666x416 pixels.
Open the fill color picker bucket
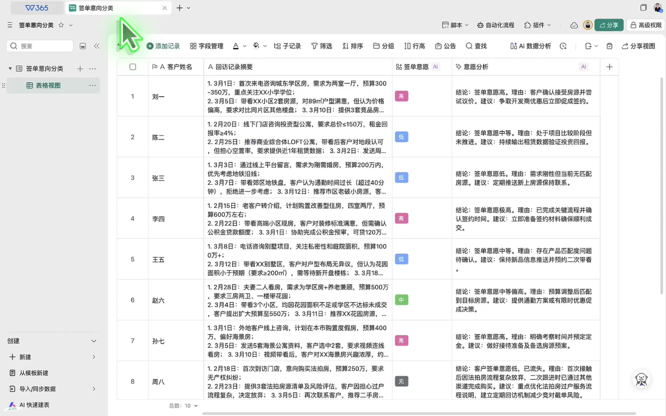tap(256, 46)
